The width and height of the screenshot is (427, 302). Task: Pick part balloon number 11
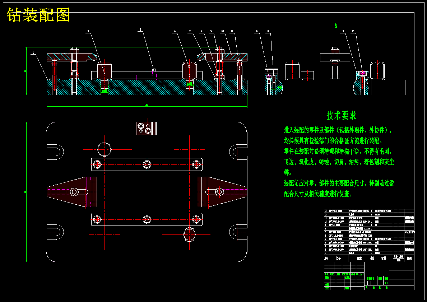pos(232,31)
